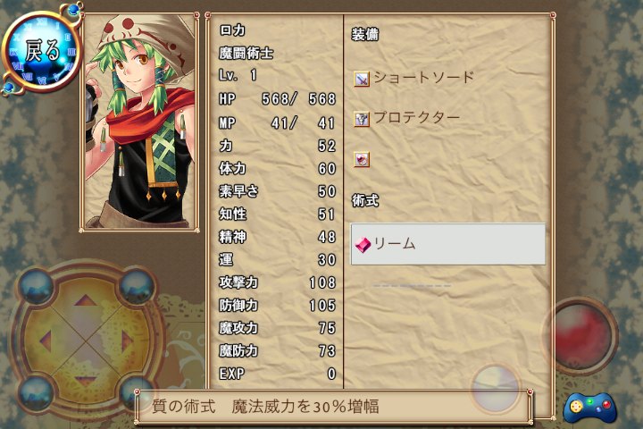This screenshot has height=429, width=643.
Task: Tap the white translucent round button
Action: (x=495, y=387)
